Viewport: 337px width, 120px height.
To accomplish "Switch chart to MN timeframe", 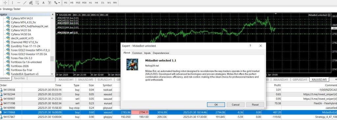I will tap(115, 3).
